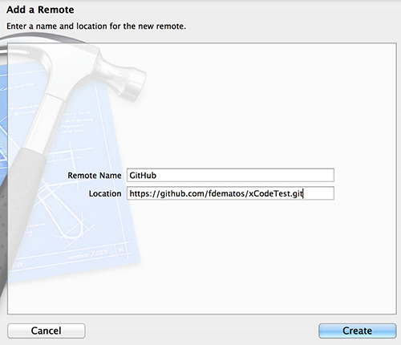The image size is (401, 345).
Task: Click the GitHub text in Remote Name field
Action: pos(143,176)
